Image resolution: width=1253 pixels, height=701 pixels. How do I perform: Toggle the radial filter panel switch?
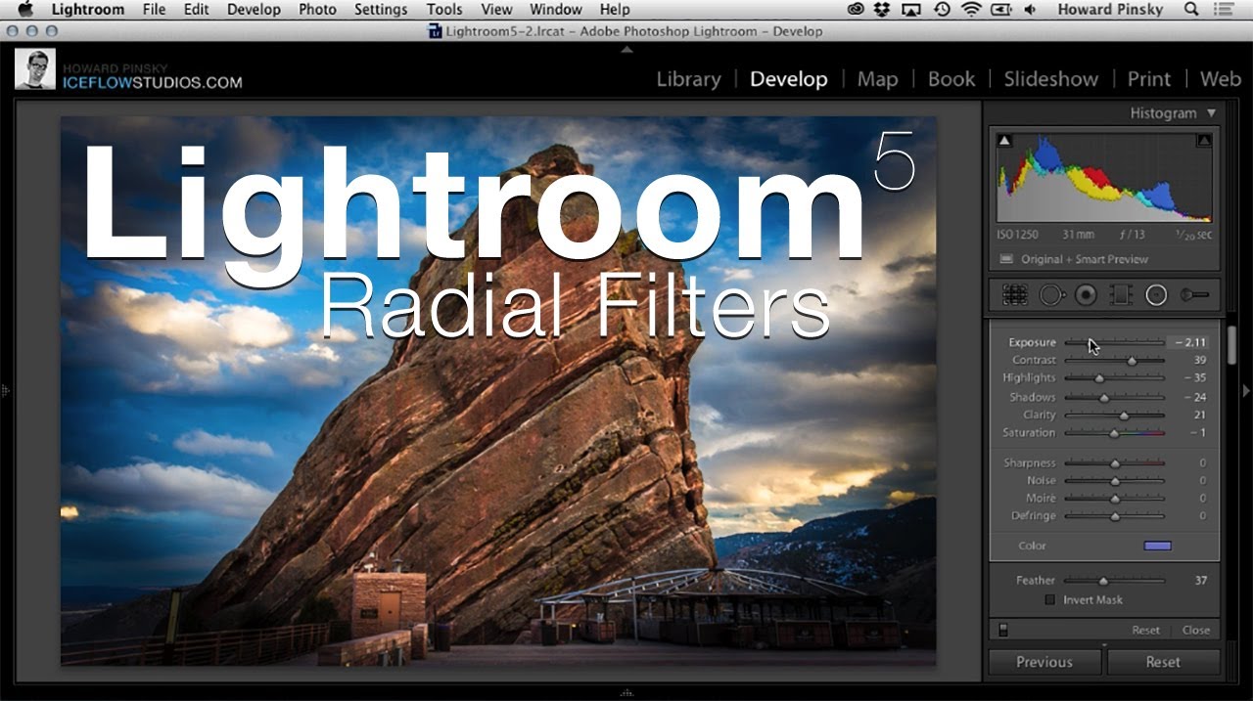(1002, 631)
